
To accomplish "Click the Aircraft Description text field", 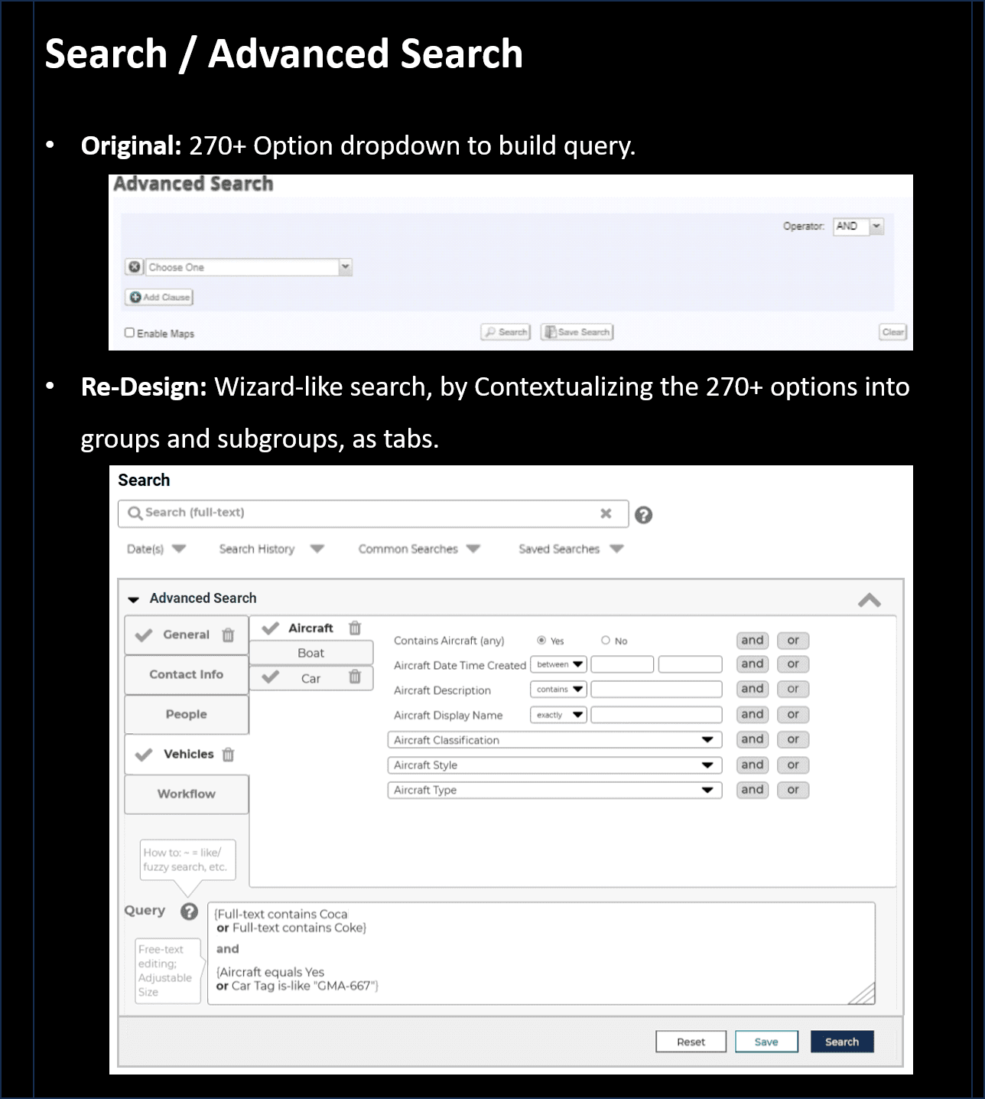I will [x=656, y=690].
